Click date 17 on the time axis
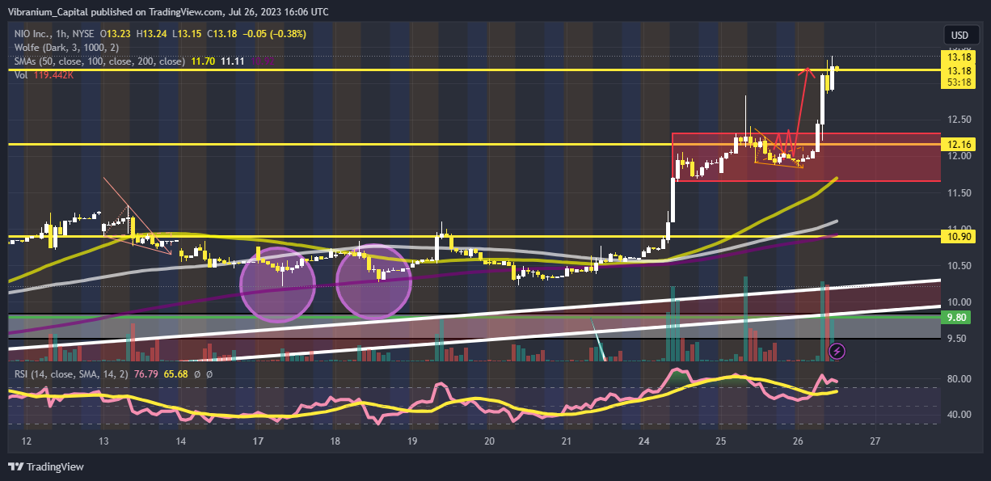Screen dimensions: 991x481 pyautogui.click(x=258, y=441)
